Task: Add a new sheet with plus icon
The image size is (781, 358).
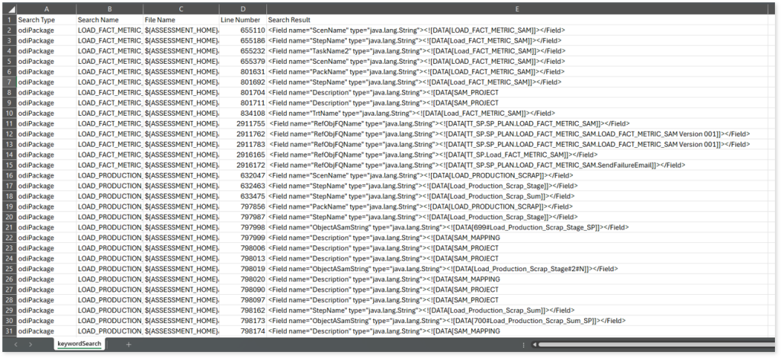Action: pos(128,345)
